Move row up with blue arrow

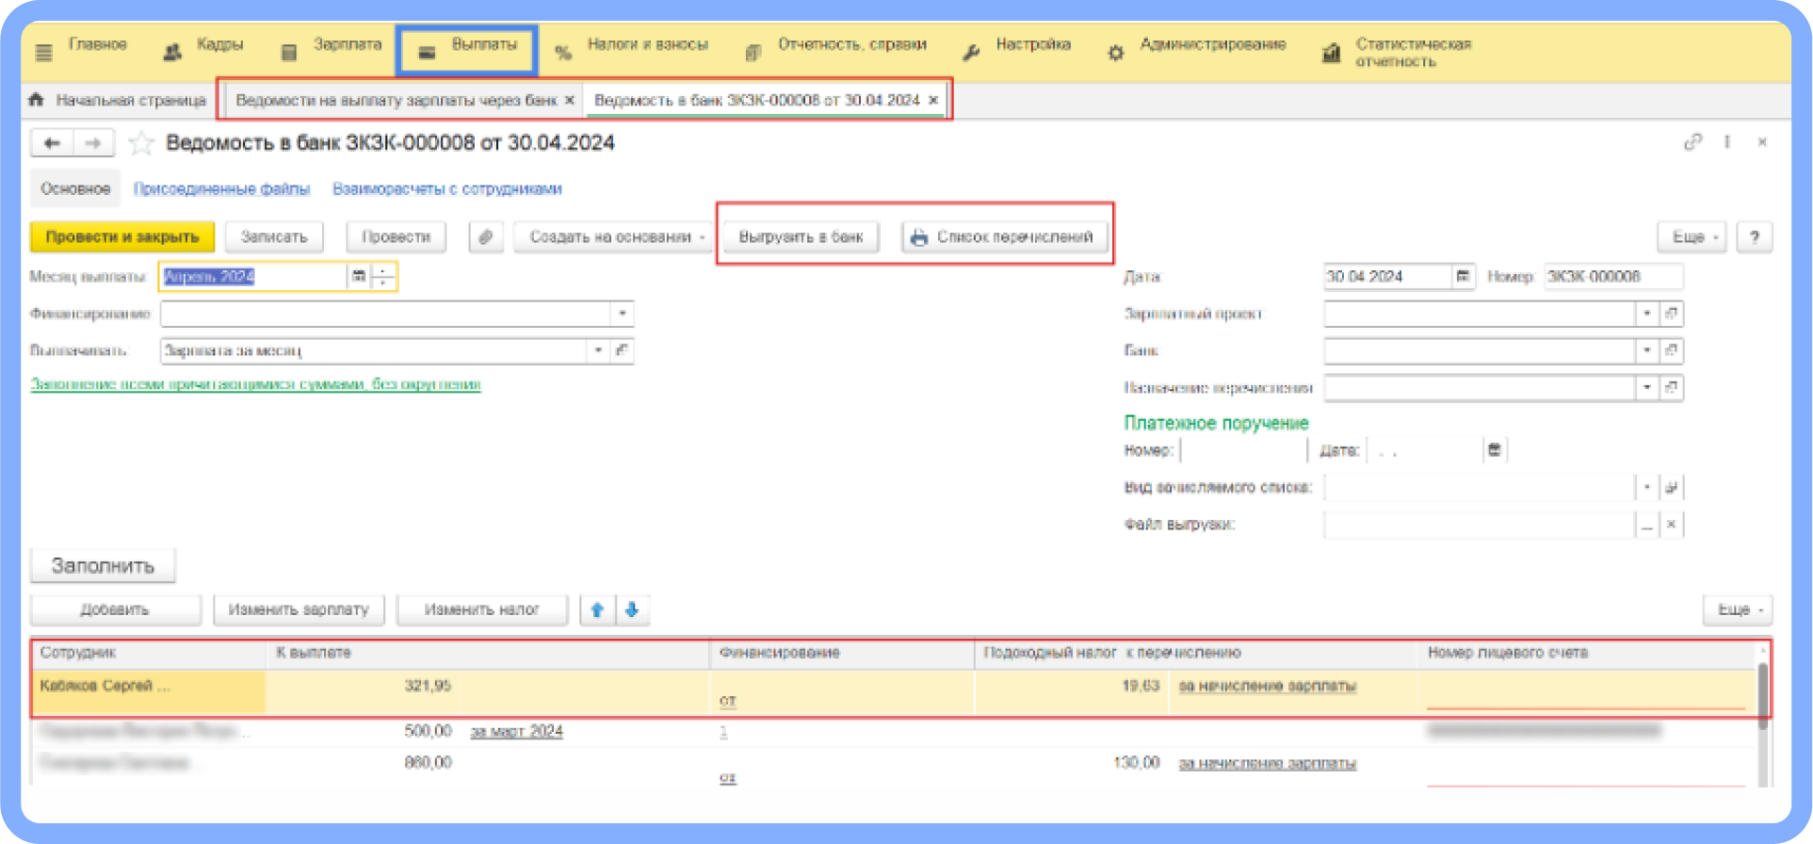(597, 610)
